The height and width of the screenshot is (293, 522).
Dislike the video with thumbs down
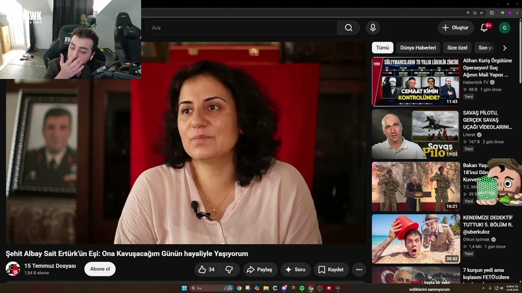229,269
